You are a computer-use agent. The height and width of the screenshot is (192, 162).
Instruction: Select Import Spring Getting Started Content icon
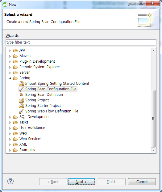[21, 84]
